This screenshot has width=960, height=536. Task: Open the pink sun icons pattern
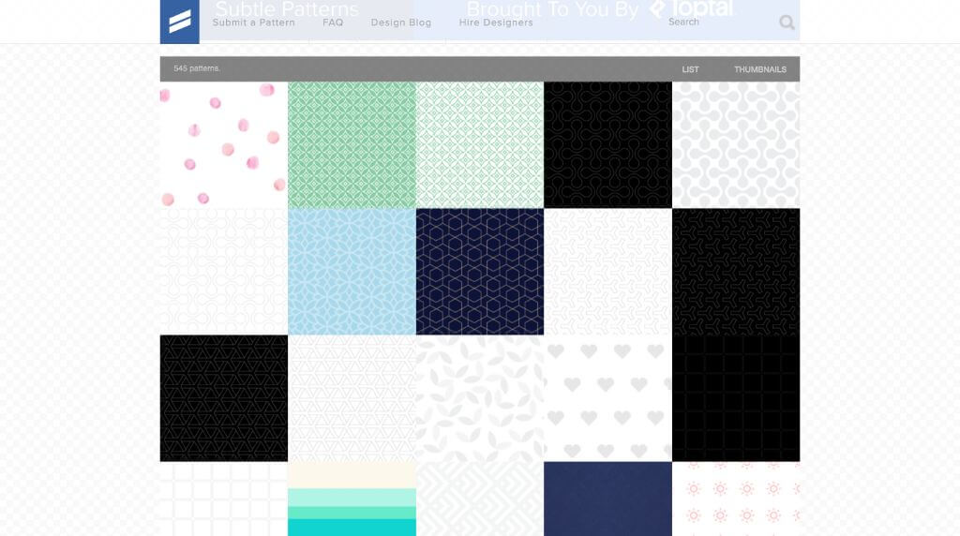click(x=736, y=499)
